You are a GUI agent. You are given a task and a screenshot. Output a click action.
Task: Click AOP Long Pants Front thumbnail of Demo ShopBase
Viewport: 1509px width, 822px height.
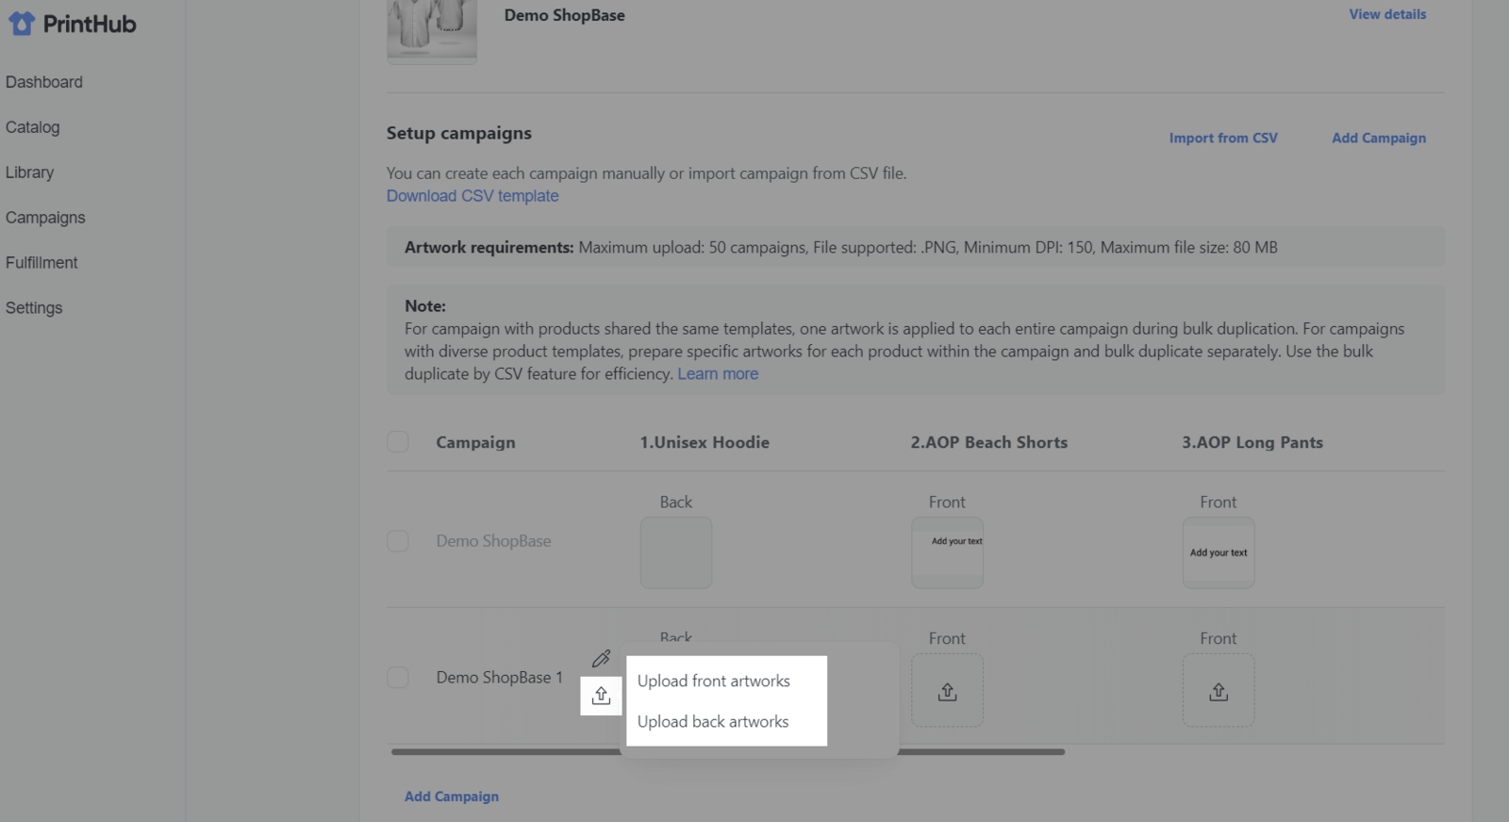[1219, 552]
